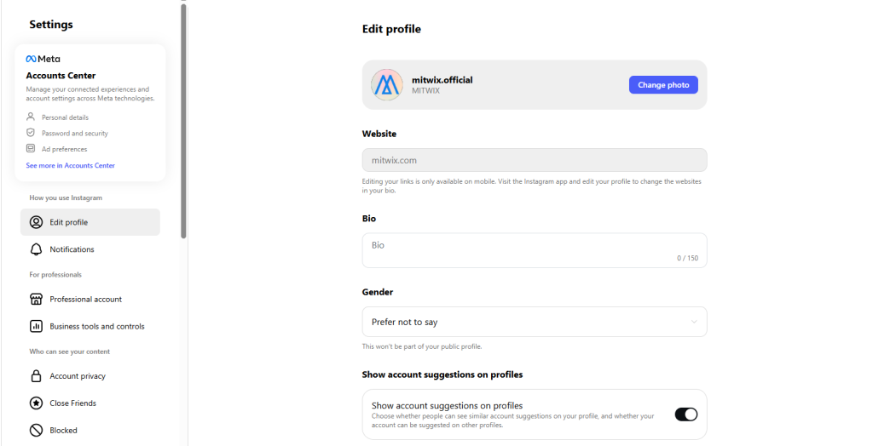Click the Blocked circle-slash icon
Screen dimensions: 873x446
[x=36, y=431]
